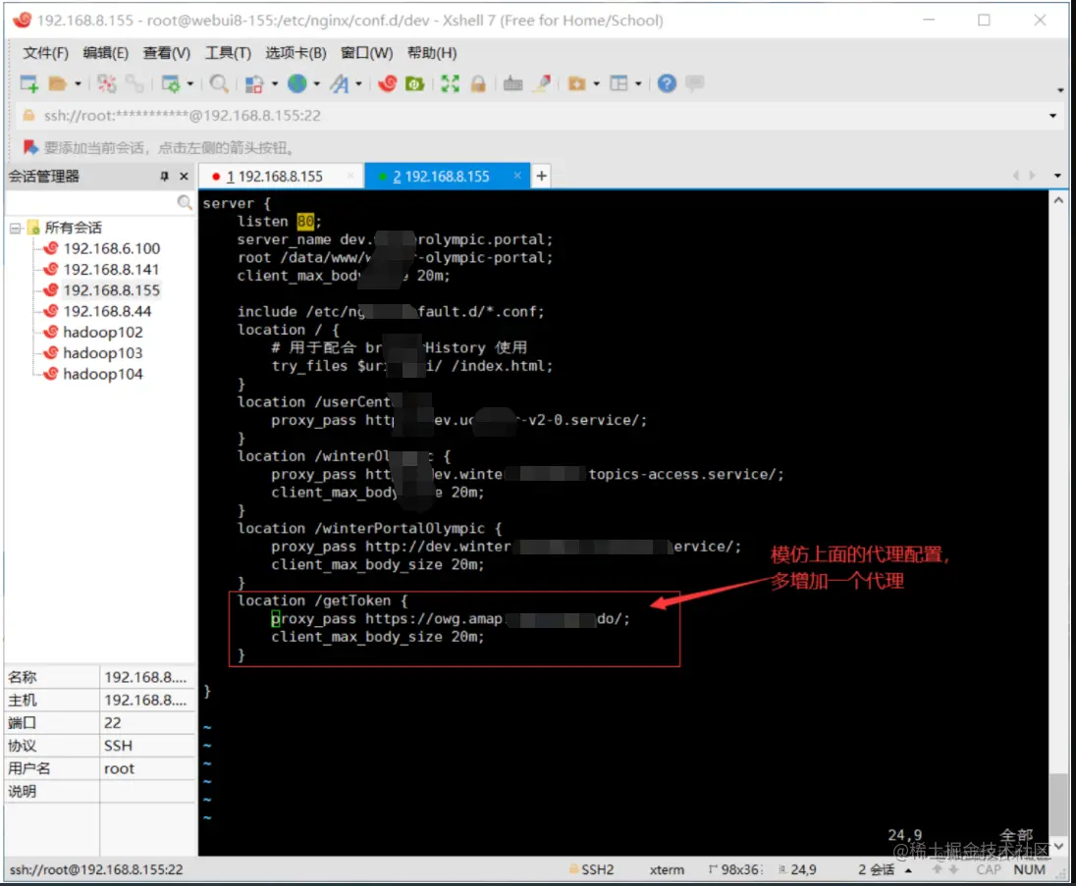Click the font toolbar icon
Viewport: 1076px width, 886px height.
coord(339,83)
